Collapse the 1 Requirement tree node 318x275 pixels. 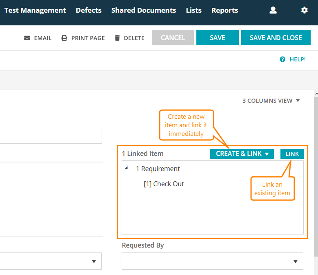[126, 168]
